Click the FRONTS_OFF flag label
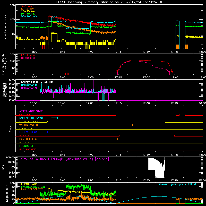 (x=27, y=146)
